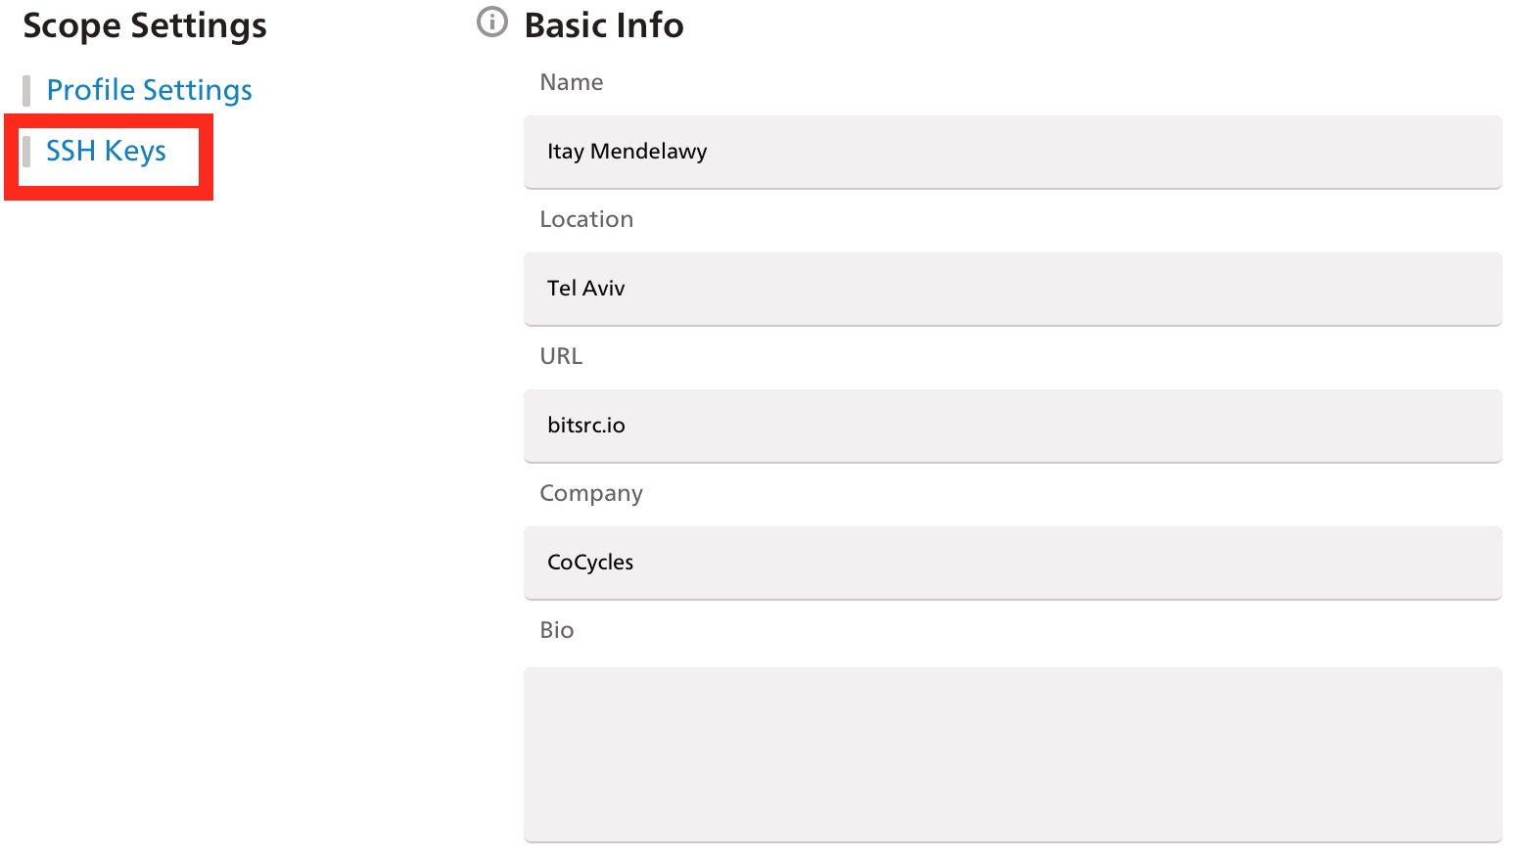
Task: Click the gray marker beside Profile Settings
Action: 26,91
